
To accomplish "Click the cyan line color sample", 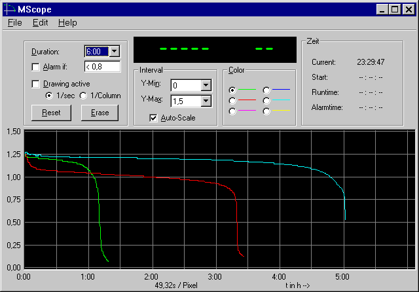I will (x=281, y=100).
